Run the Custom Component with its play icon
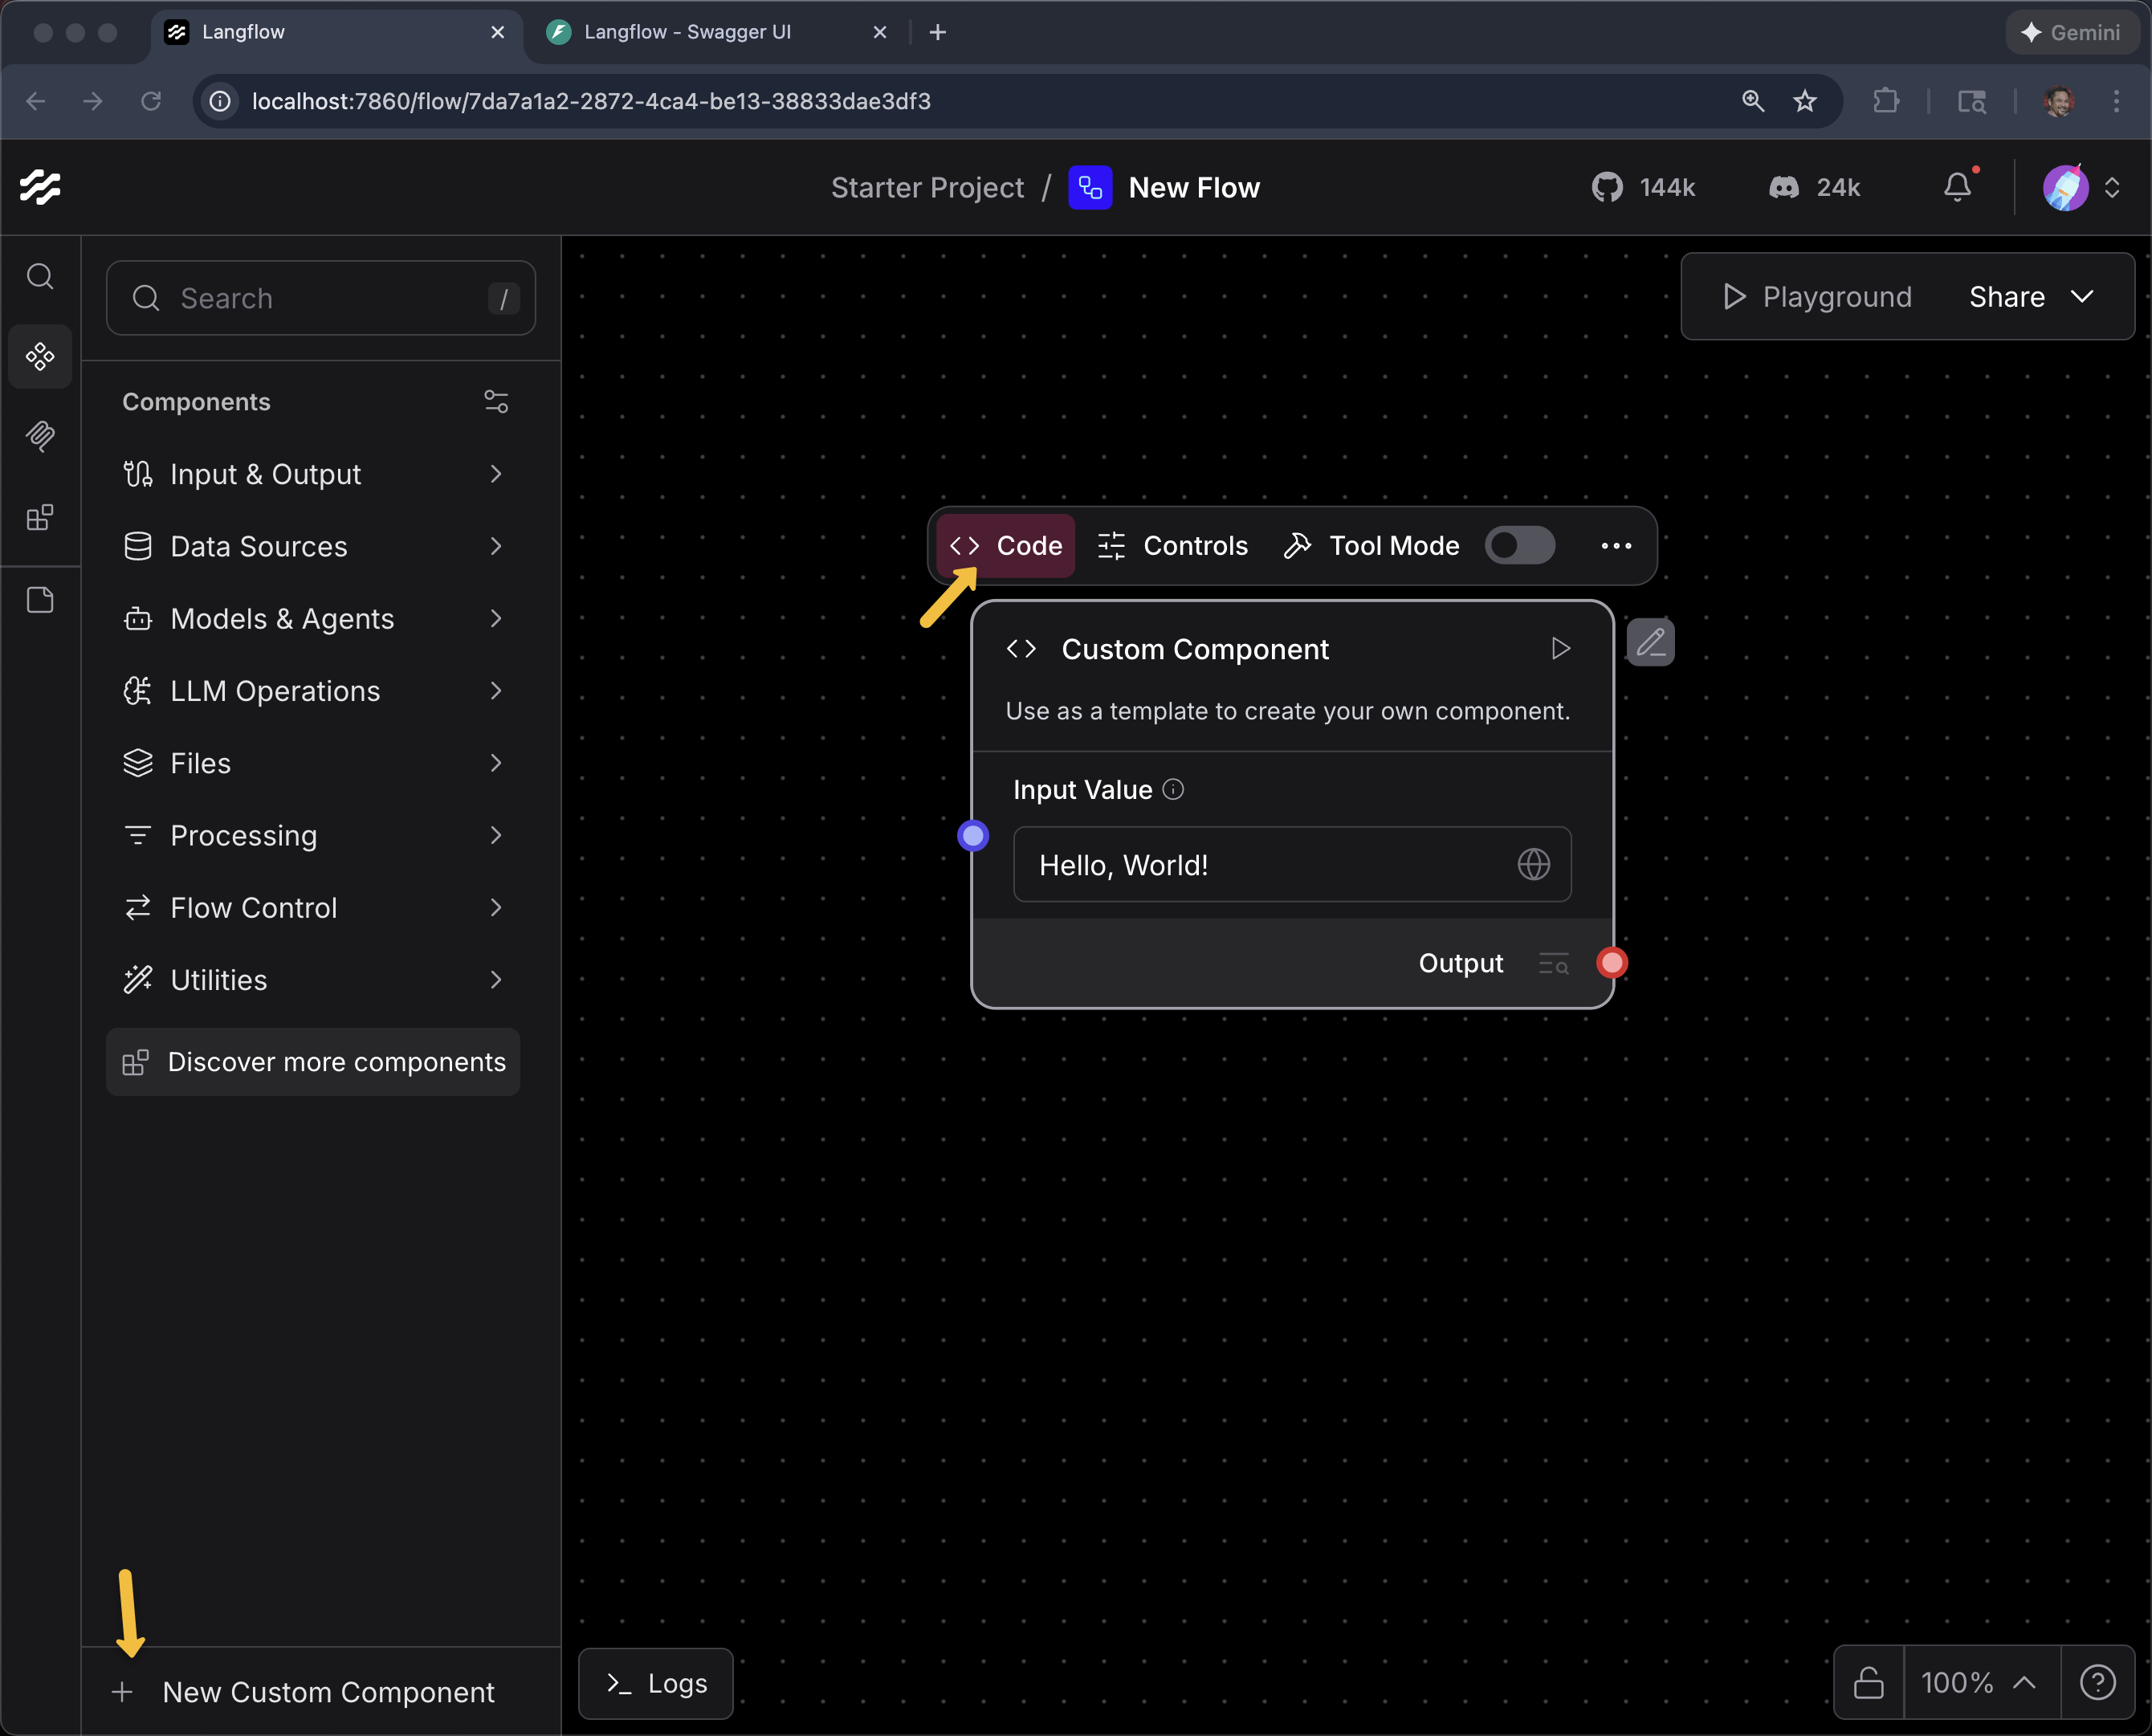 click(x=1560, y=648)
